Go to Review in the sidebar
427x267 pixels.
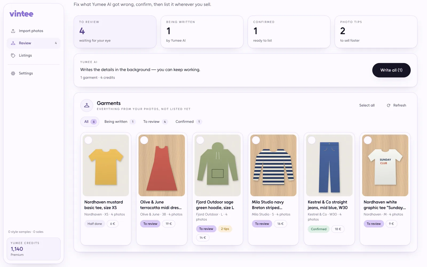34,43
